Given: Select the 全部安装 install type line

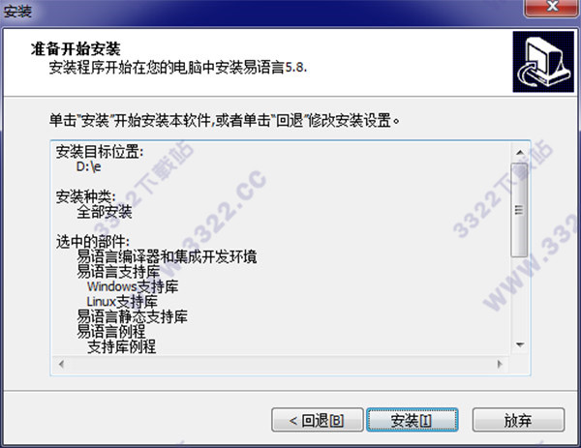Looking at the screenshot, I should point(105,212).
